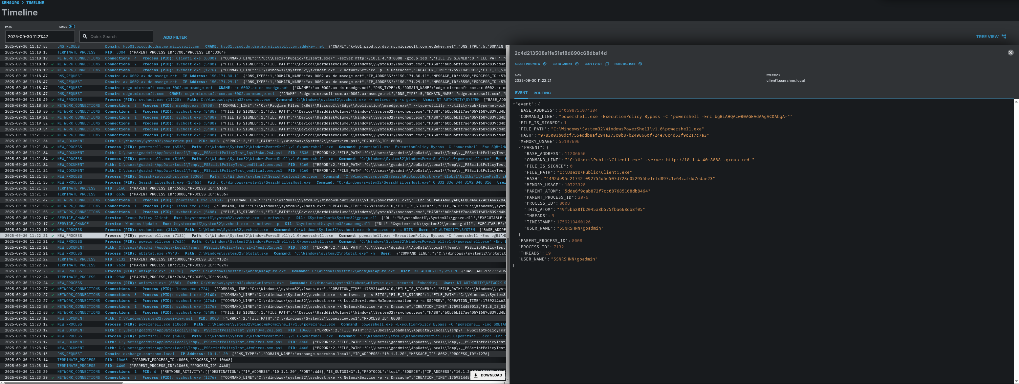
Task: Click the Scroll Into View target icon
Action: (545, 64)
